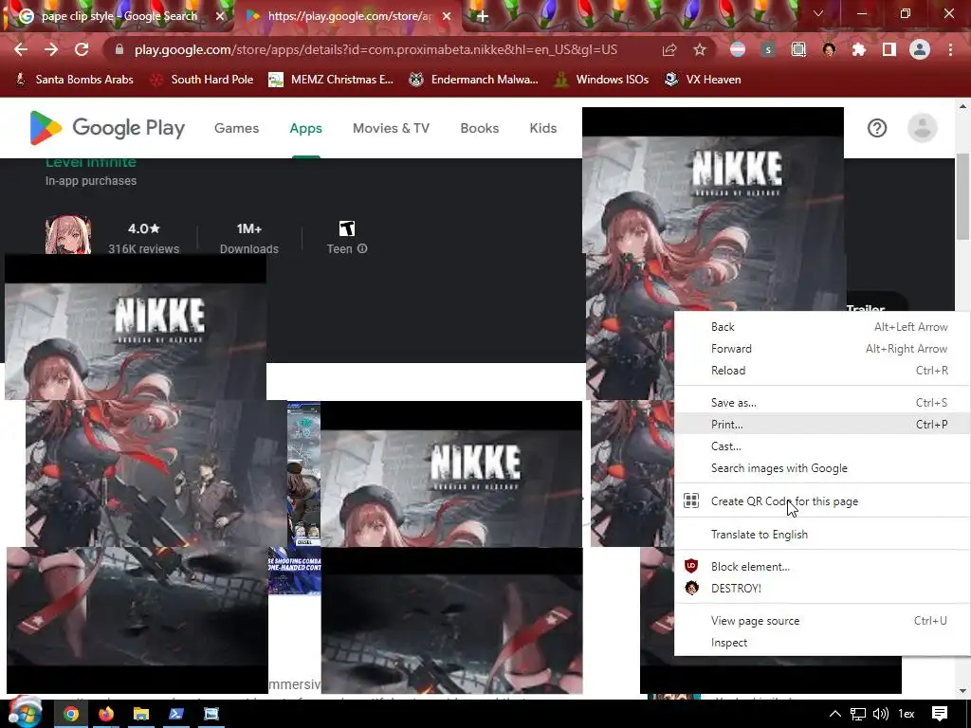Click the address bar URL field
Image resolution: width=971 pixels, height=728 pixels.
click(x=376, y=49)
